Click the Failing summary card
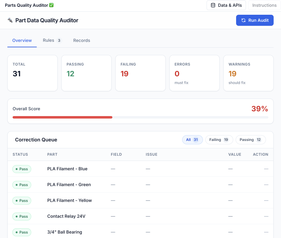This screenshot has width=281, height=238. click(x=140, y=73)
